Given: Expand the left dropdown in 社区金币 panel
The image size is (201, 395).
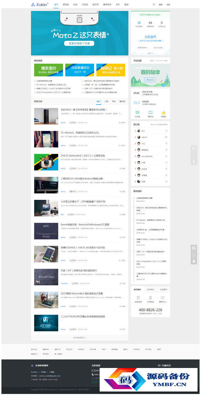Looking at the screenshot, I should click(x=143, y=47).
